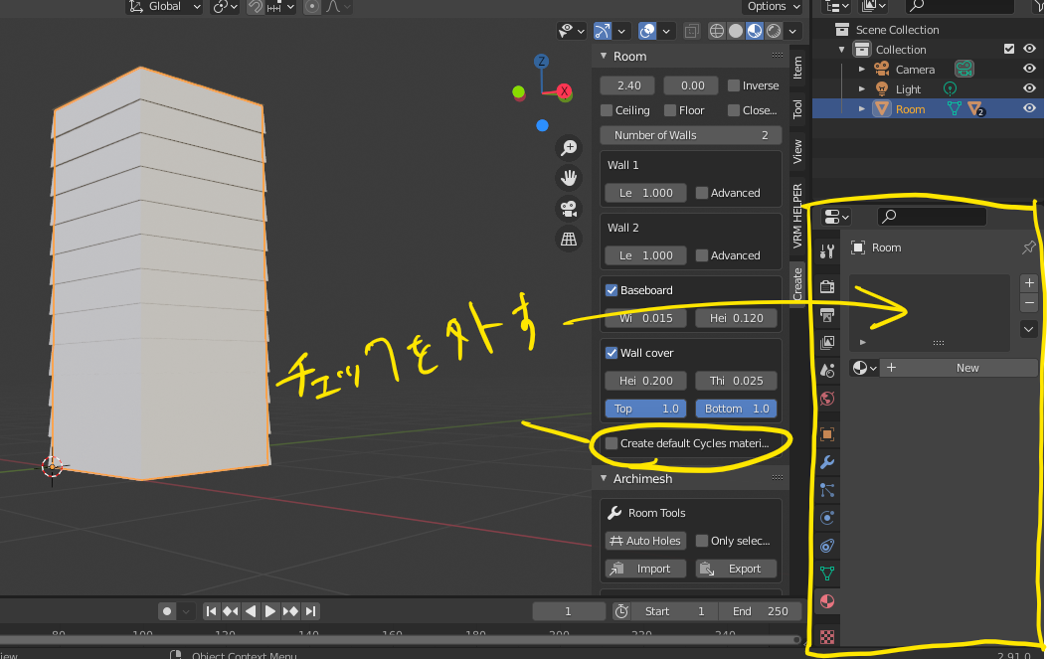Open the Options dropdown
Screen dimensions: 1048x659
click(x=772, y=7)
